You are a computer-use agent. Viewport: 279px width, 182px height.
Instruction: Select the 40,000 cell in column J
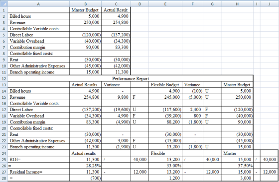269,160
